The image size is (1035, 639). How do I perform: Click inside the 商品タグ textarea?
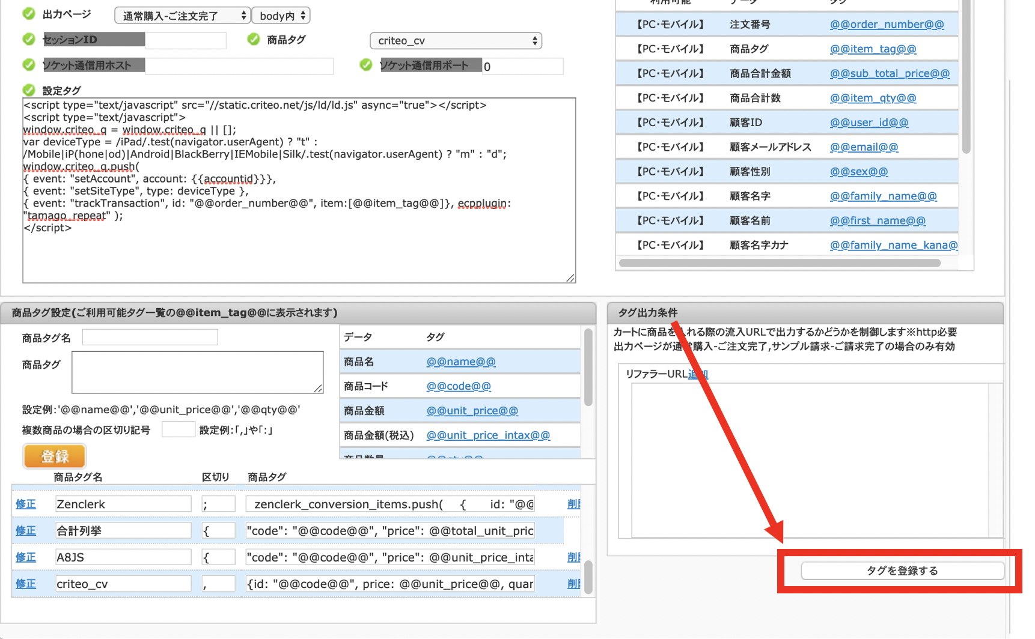click(197, 372)
